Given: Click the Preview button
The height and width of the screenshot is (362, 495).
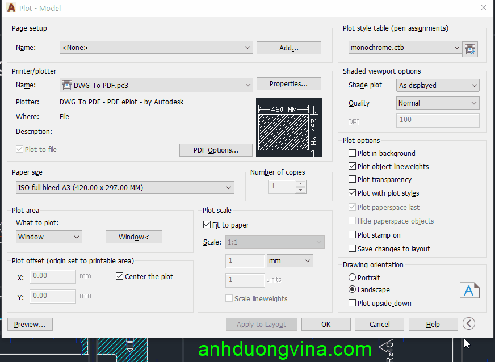Looking at the screenshot, I should click(x=30, y=324).
